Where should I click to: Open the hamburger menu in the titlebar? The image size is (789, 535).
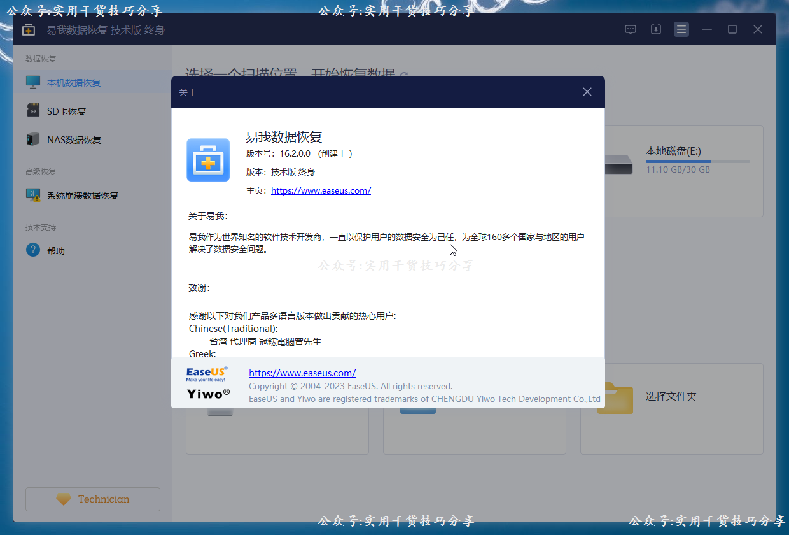681,29
